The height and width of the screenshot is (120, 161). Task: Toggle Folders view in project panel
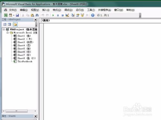15,24
